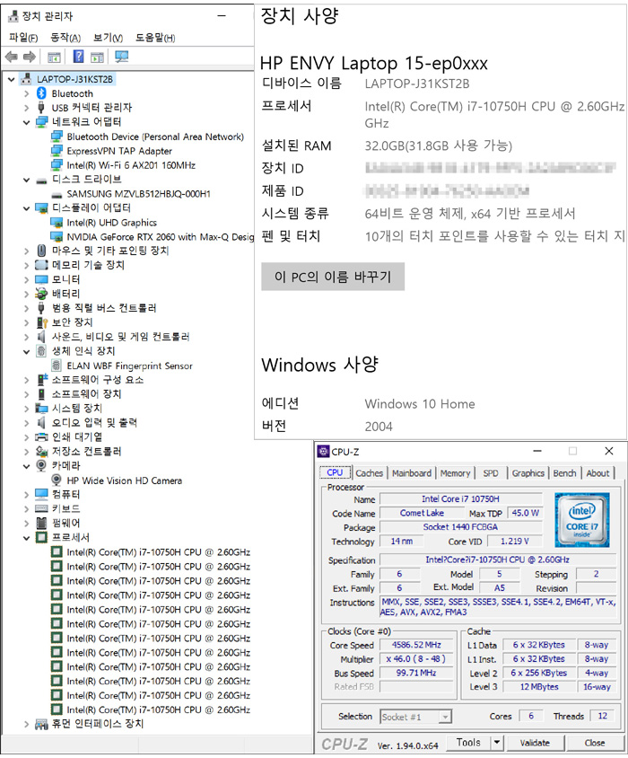Open the 보기(V) menu
628x758 pixels.
tap(108, 37)
